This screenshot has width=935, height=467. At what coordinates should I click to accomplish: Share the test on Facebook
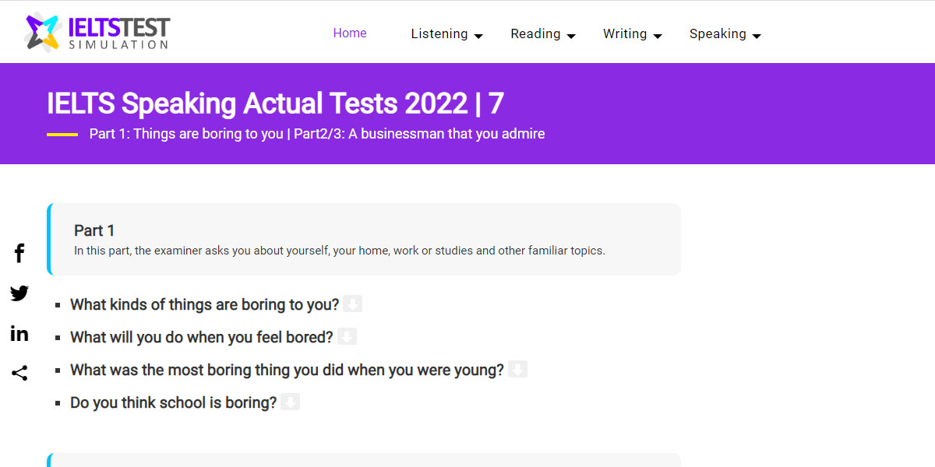(x=19, y=253)
